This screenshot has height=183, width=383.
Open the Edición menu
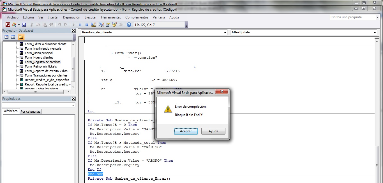tap(28, 17)
